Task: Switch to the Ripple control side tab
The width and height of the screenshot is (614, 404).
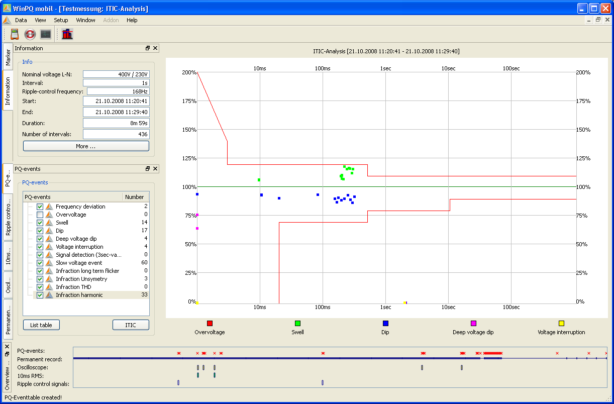Action: click(x=8, y=218)
